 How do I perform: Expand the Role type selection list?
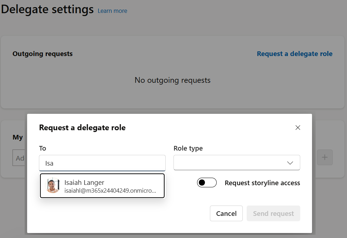(237, 162)
